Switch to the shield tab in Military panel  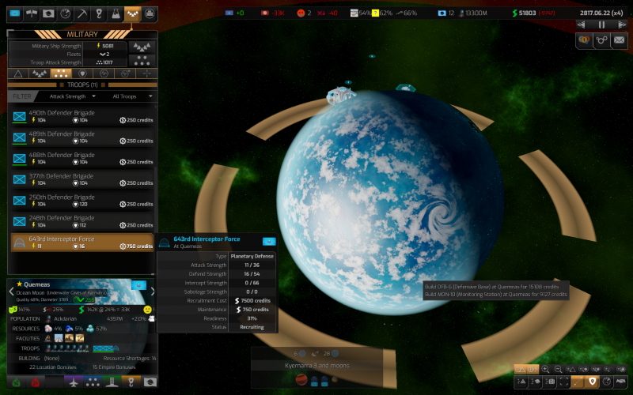tap(82, 73)
